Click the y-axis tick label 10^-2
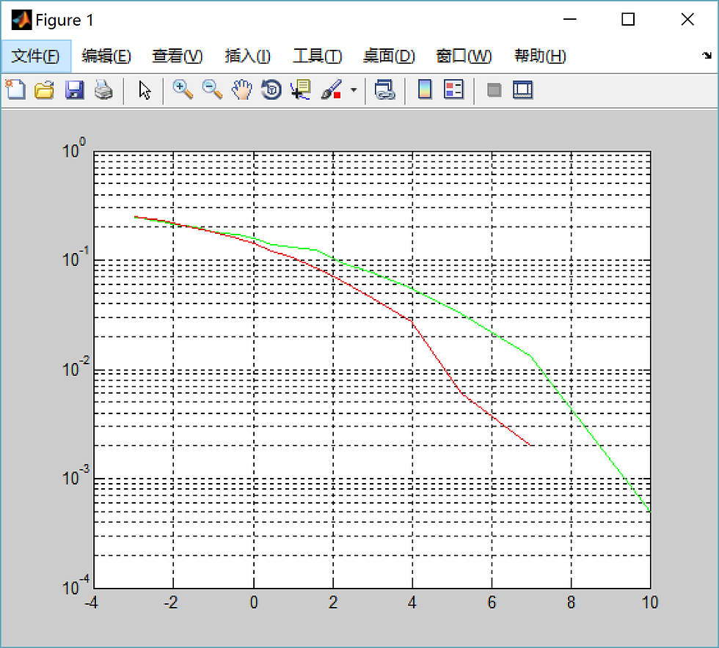Screen dimensions: 719x648 [76, 367]
